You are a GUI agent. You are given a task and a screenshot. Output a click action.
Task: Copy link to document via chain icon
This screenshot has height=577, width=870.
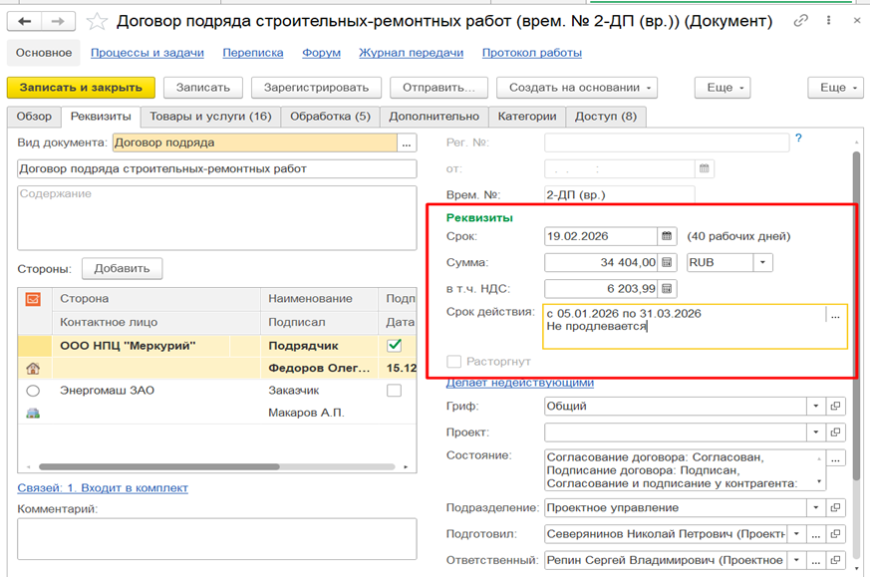(x=800, y=21)
